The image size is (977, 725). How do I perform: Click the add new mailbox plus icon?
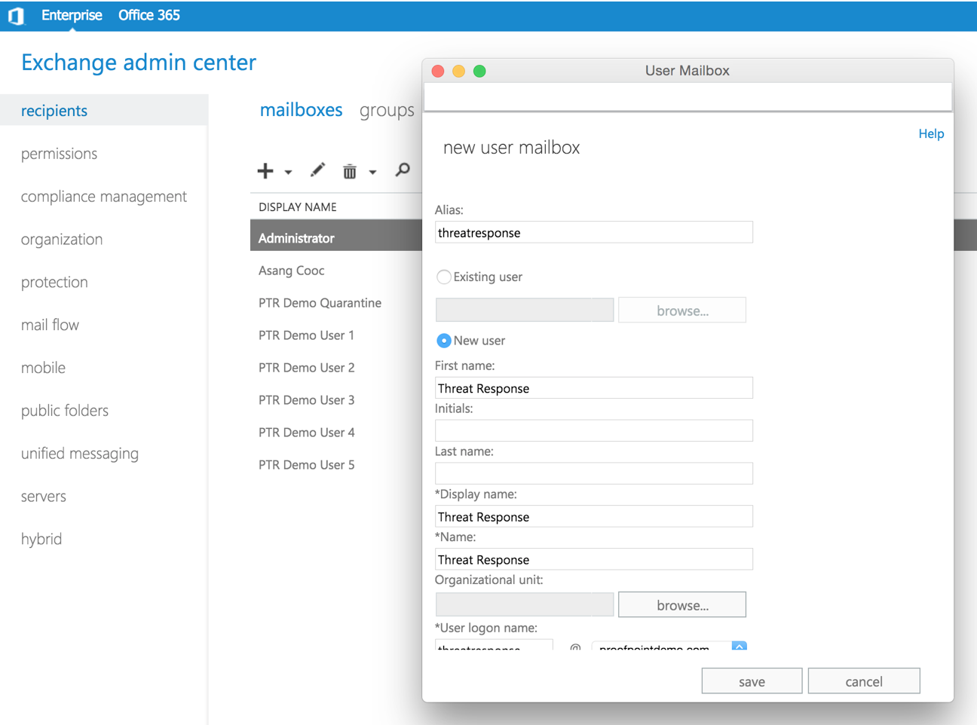pyautogui.click(x=265, y=171)
